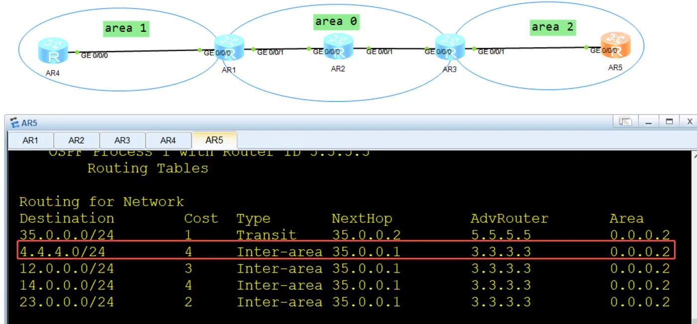Click the area 2 label

click(553, 27)
